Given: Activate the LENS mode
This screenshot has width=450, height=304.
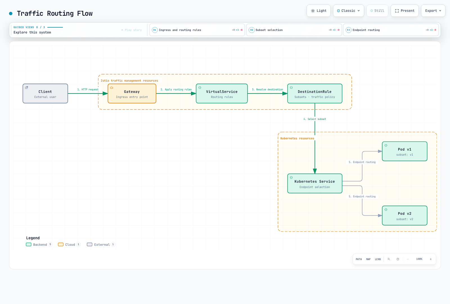Looking at the screenshot, I should pyautogui.click(x=378, y=259).
